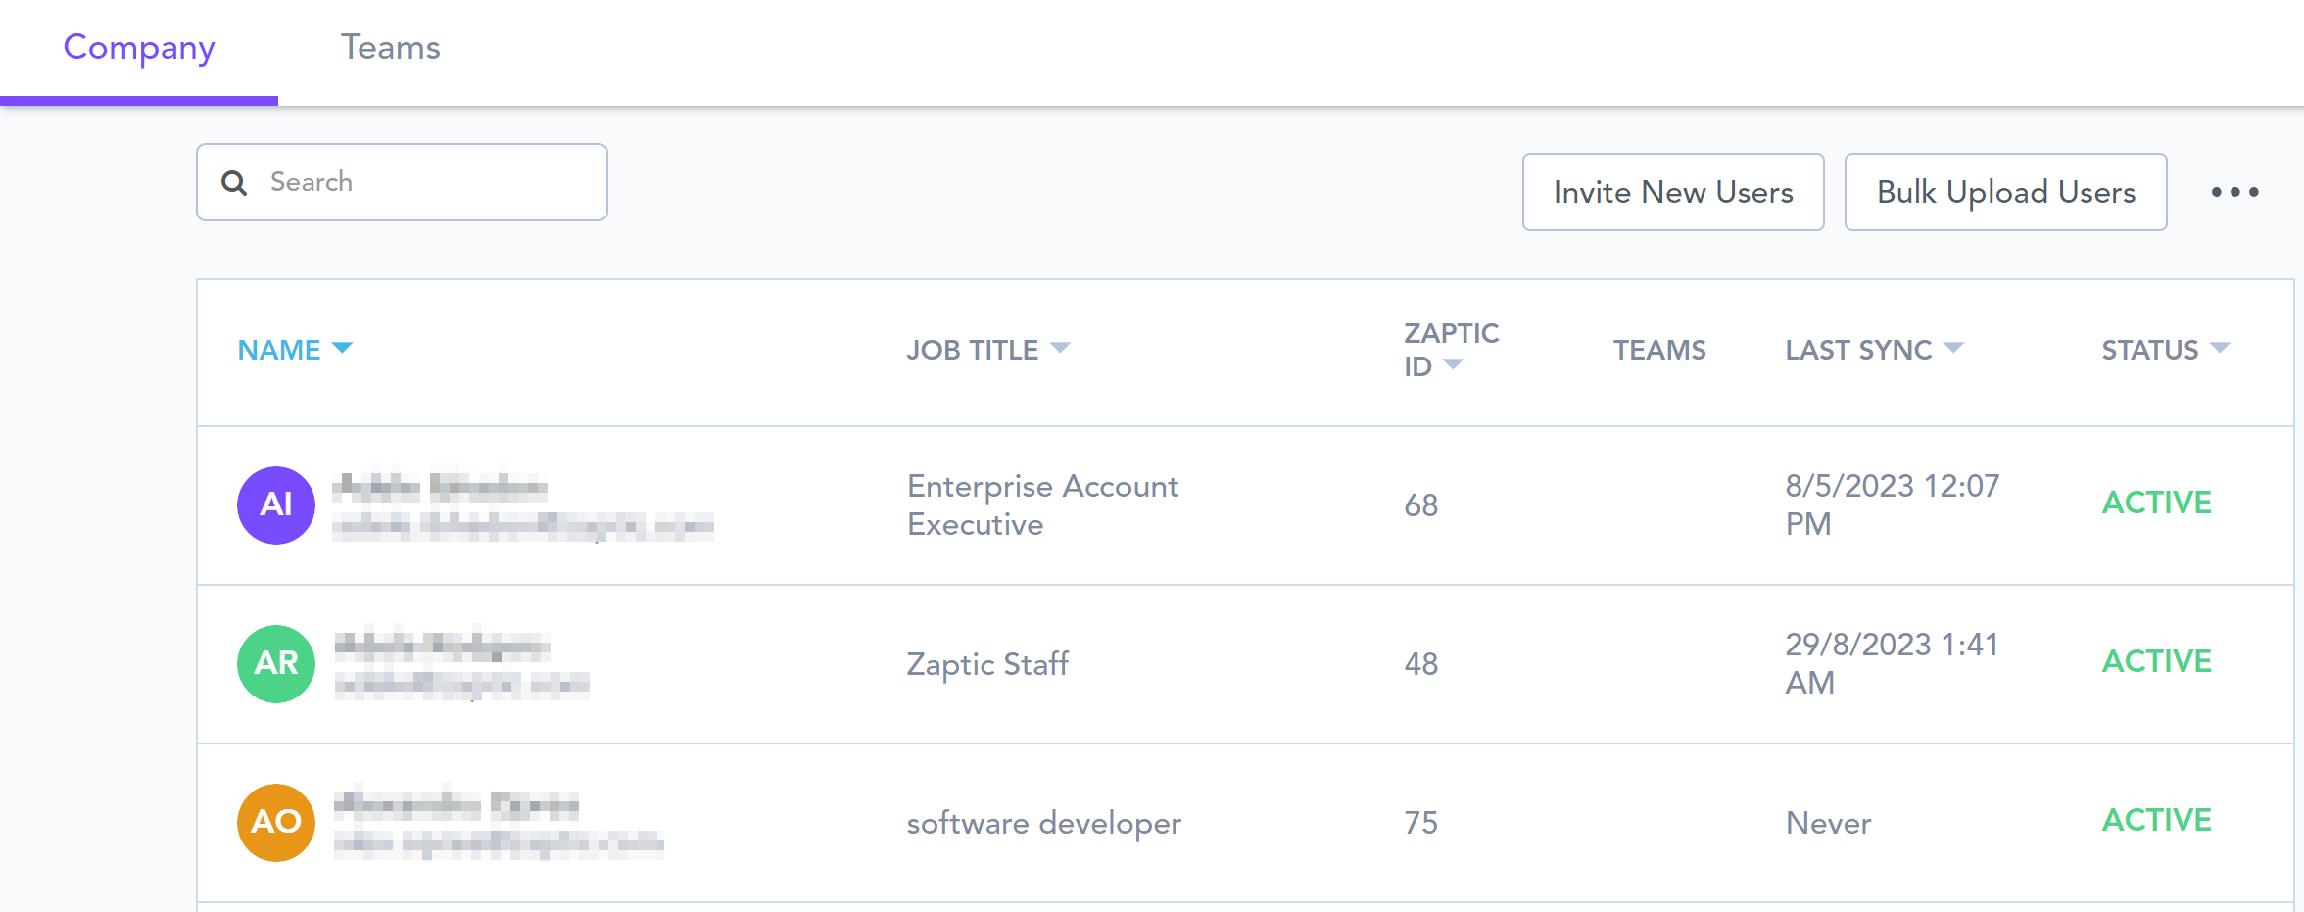Open the three-dot more options menu
The height and width of the screenshot is (912, 2304).
(x=2234, y=192)
